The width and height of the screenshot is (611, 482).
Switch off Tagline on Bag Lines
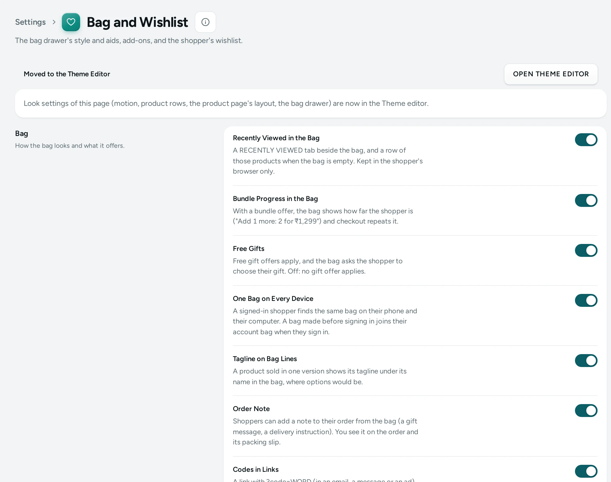click(586, 360)
